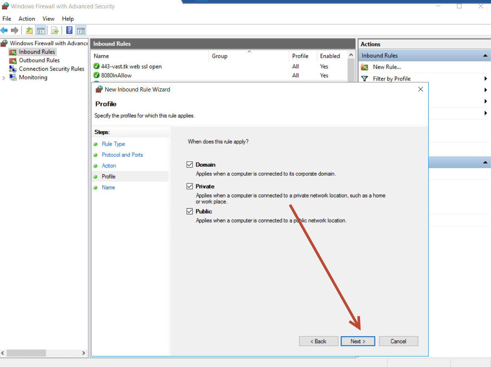Click the blue Back arrow in toolbar
The height and width of the screenshot is (367, 491).
click(4, 30)
